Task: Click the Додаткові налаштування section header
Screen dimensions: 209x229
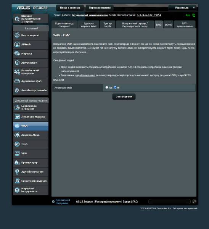Action: point(31,101)
